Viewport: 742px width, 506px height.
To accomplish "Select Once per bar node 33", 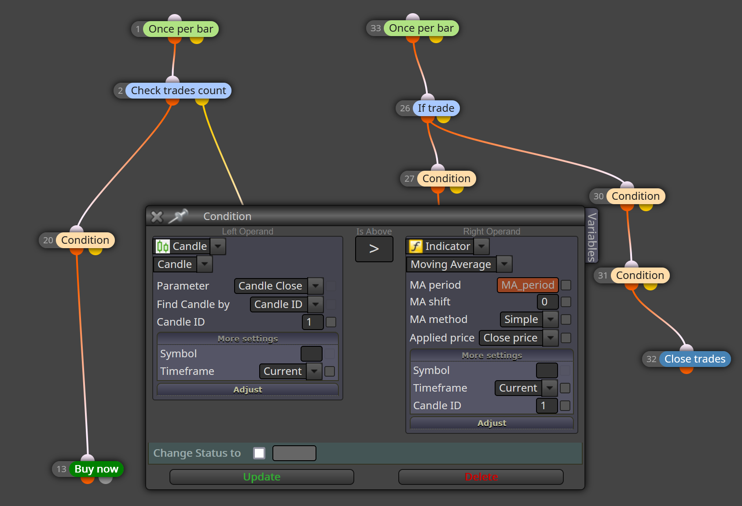I will click(421, 28).
